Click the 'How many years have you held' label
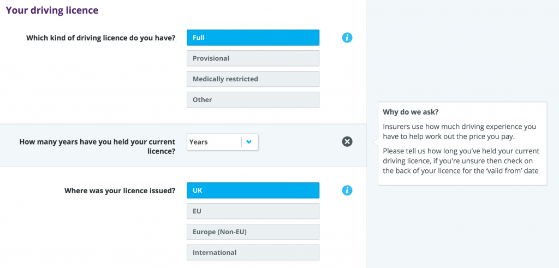Screen dimensions: 559x268 (x=97, y=146)
